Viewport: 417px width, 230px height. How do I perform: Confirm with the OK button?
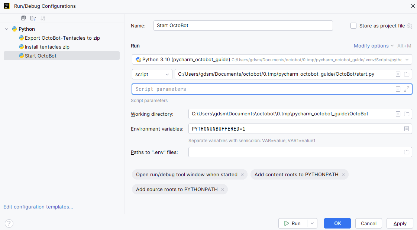tap(337, 224)
